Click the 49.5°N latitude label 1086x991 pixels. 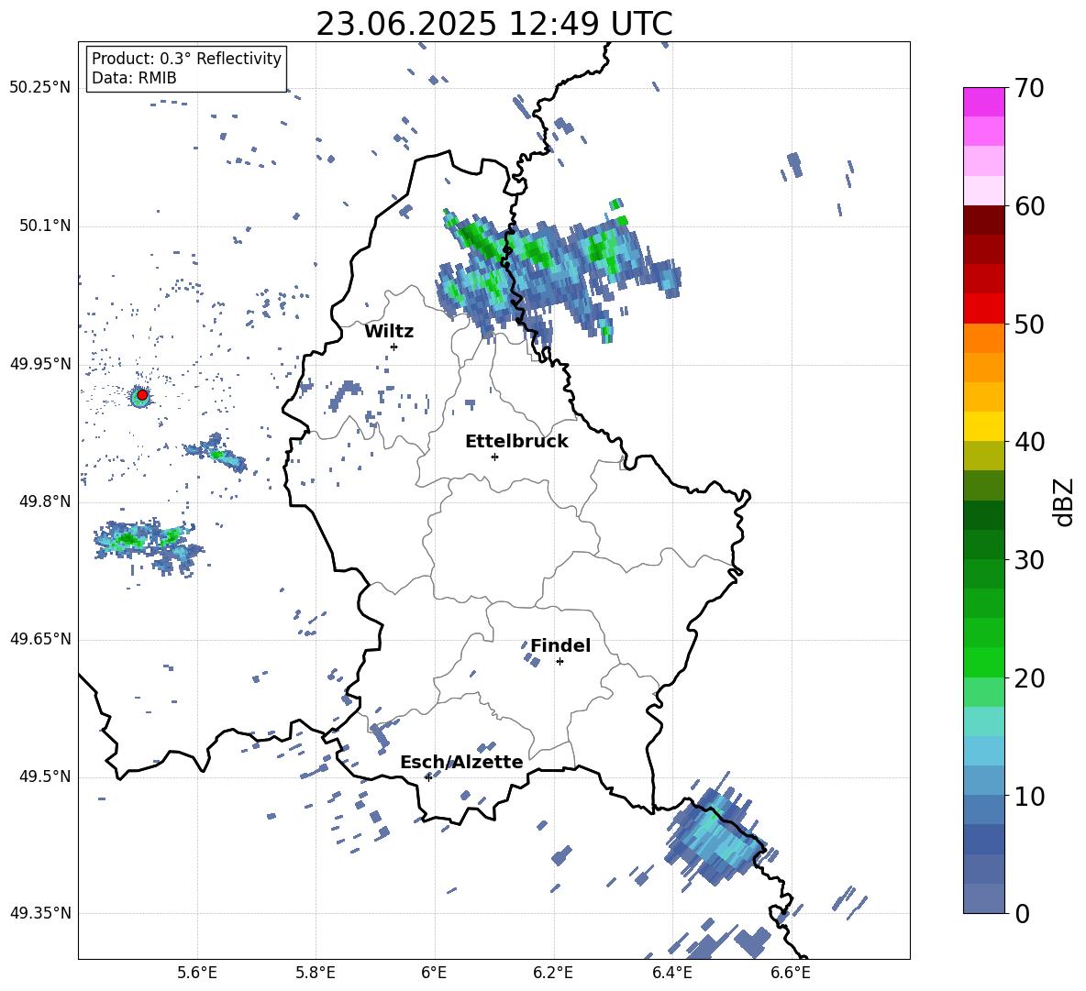tap(45, 776)
